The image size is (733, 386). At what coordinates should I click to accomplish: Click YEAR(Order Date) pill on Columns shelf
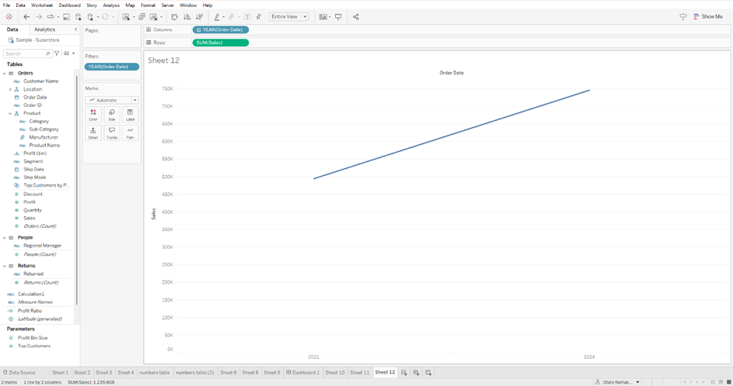[x=220, y=29]
